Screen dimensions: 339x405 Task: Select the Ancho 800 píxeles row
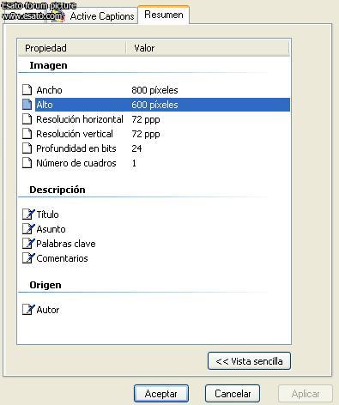pyautogui.click(x=156, y=90)
